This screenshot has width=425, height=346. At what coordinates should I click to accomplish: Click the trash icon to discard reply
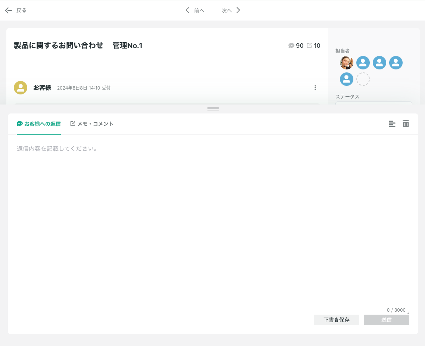406,124
